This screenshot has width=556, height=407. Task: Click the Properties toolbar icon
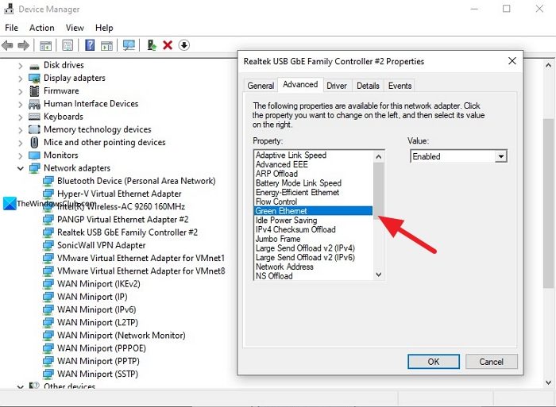point(68,45)
